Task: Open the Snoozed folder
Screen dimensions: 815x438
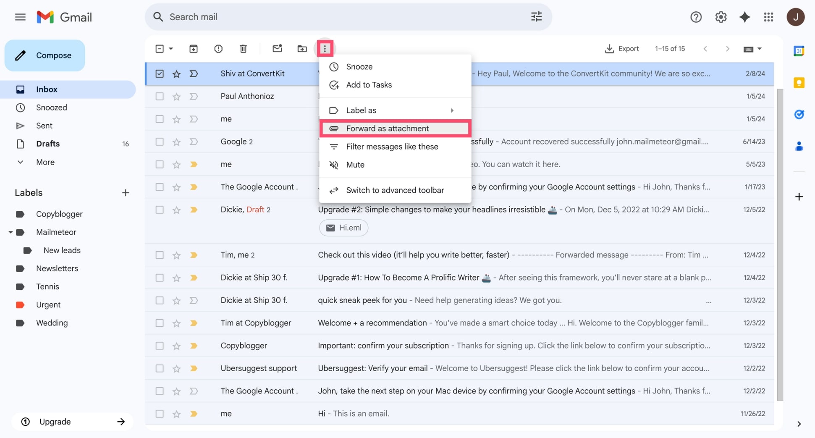Action: [x=67, y=108]
